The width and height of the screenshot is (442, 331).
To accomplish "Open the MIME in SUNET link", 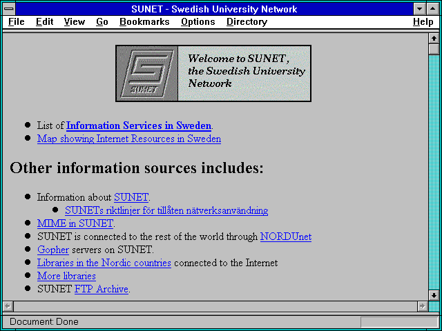I will (x=75, y=223).
